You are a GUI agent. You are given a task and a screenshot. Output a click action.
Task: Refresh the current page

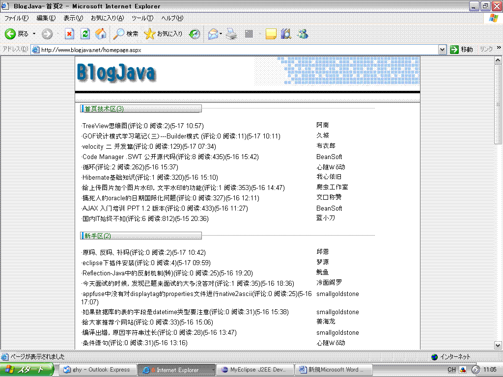85,34
